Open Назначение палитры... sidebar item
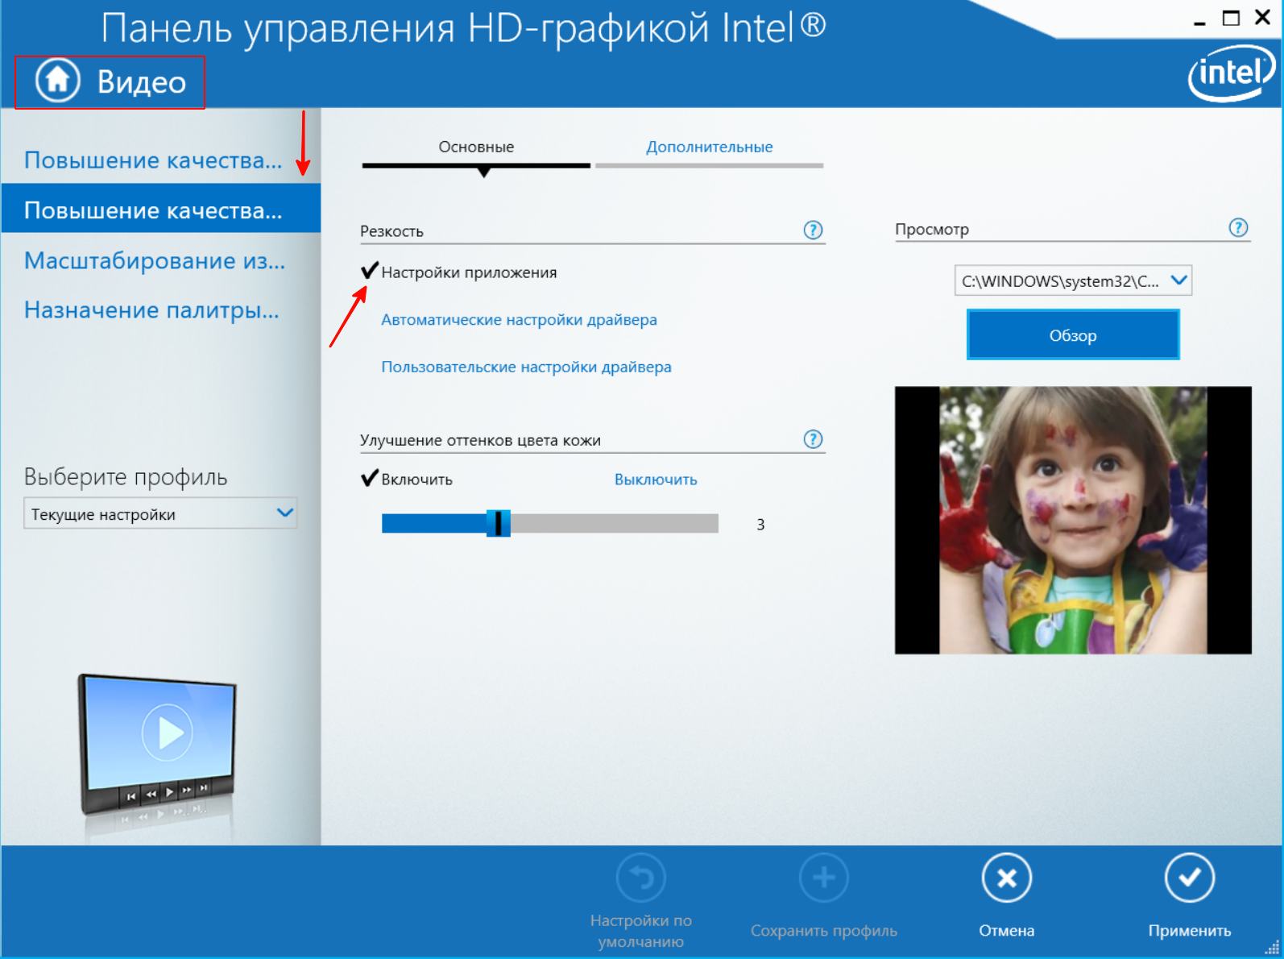Viewport: 1284px width, 959px height. [151, 310]
